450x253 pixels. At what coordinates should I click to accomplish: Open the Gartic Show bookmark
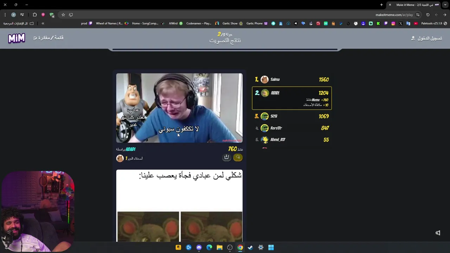click(x=232, y=24)
